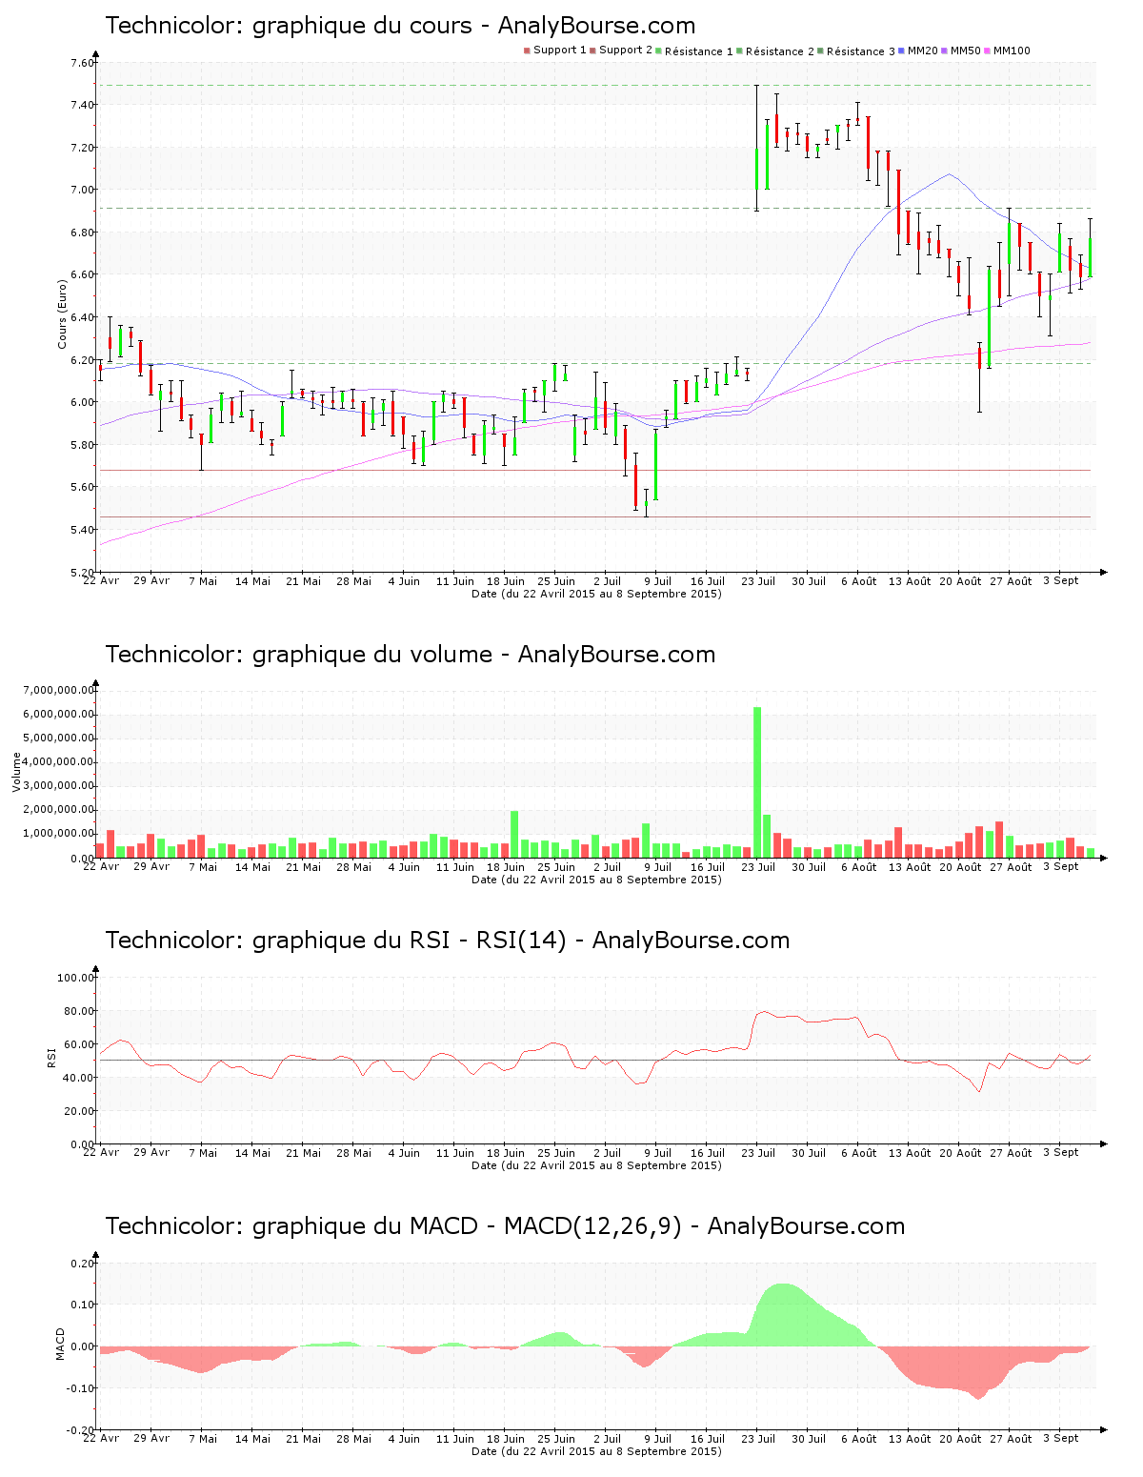This screenshot has height=1477, width=1143.
Task: Click the 'graphique du cours' chart title
Action: 400,26
